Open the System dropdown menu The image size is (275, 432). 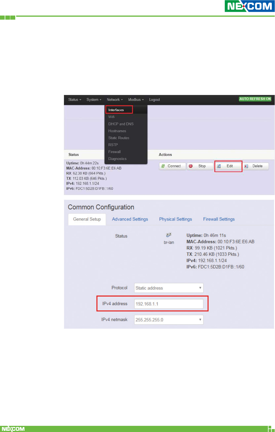[x=94, y=100]
